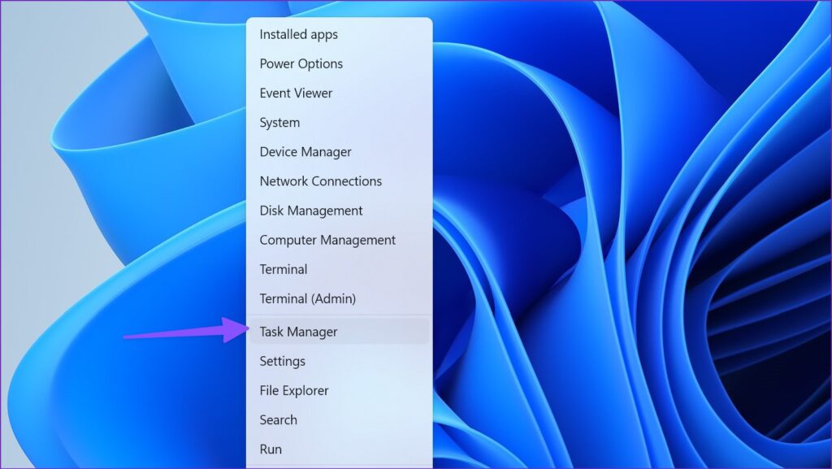Open Power Options
The width and height of the screenshot is (832, 469).
(x=300, y=63)
